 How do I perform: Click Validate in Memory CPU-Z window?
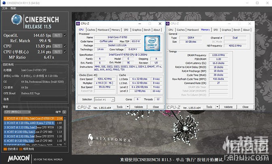click(x=228, y=107)
